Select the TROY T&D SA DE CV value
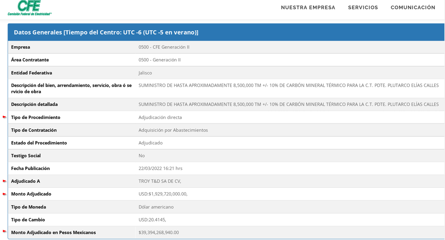Image resolution: width=445 pixels, height=240 pixels. pyautogui.click(x=160, y=181)
